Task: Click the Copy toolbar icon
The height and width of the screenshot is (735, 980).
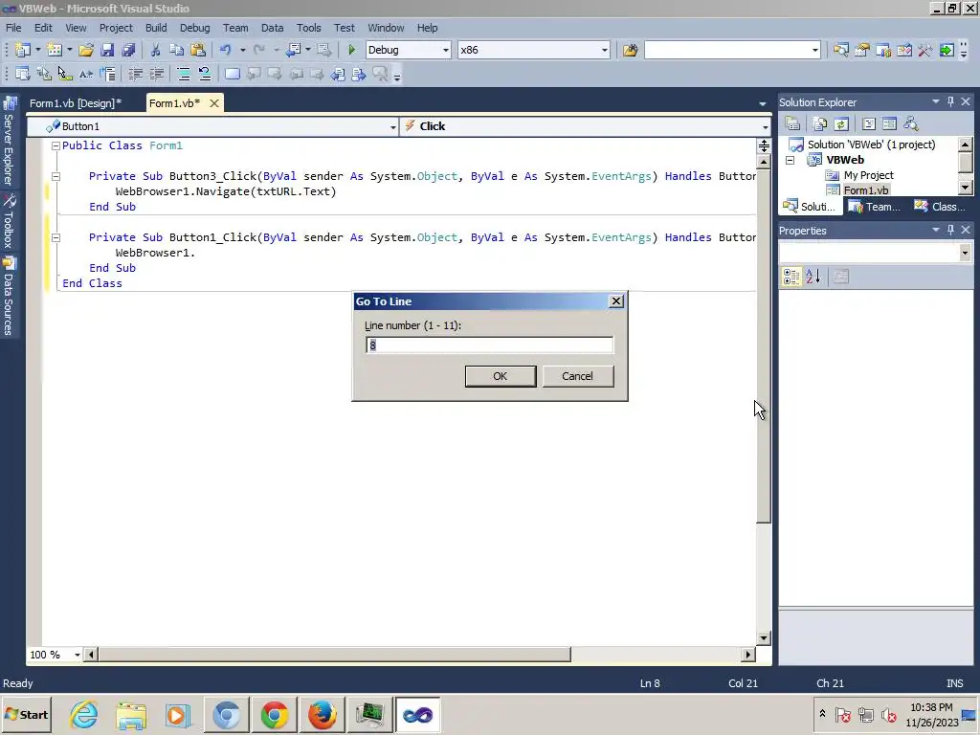Action: coord(177,50)
